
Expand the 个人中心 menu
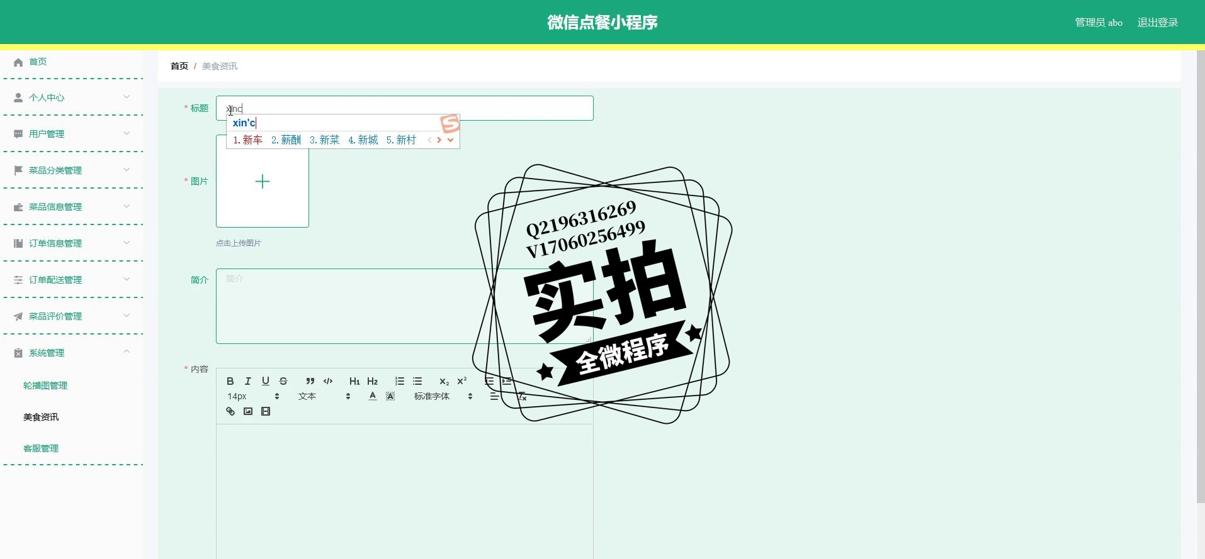(x=73, y=97)
